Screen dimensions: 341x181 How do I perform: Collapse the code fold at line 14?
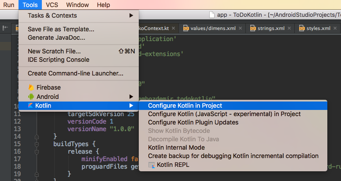37,137
